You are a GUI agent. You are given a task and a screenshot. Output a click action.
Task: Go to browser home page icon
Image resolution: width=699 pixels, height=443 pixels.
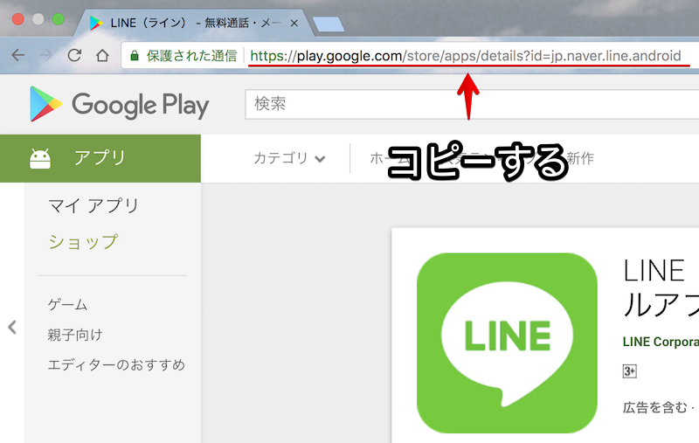pyautogui.click(x=102, y=55)
